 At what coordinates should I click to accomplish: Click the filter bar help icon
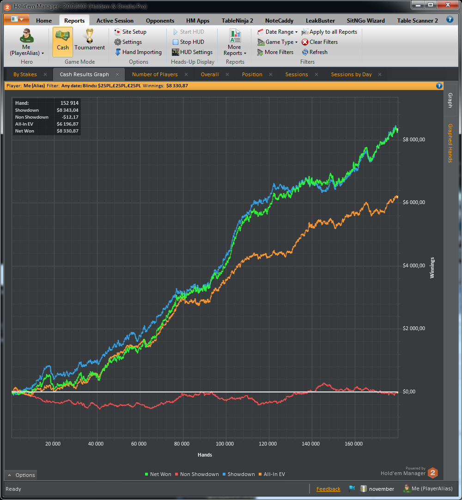click(x=439, y=85)
